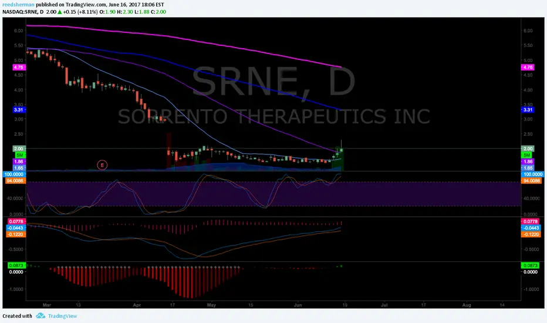This screenshot has width=547, height=323.
Task: Click the pink 0.0778 MACD histogram label on left
Action: point(16,221)
